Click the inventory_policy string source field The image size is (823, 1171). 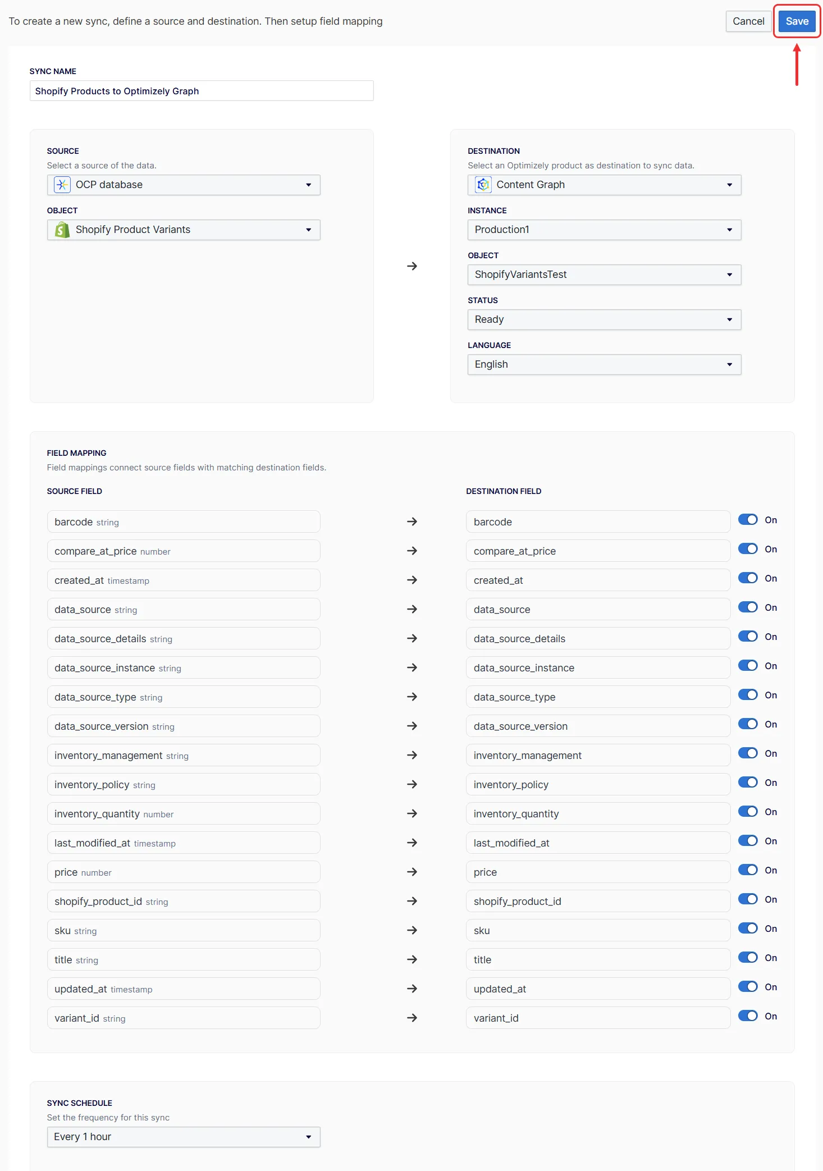184,784
